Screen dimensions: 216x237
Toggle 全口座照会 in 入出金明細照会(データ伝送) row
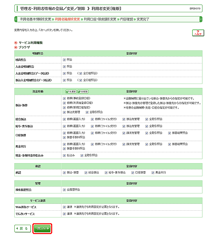click(81, 73)
